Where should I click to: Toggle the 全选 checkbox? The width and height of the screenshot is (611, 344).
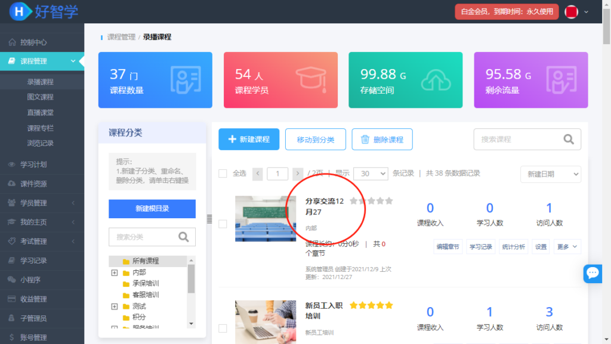223,173
